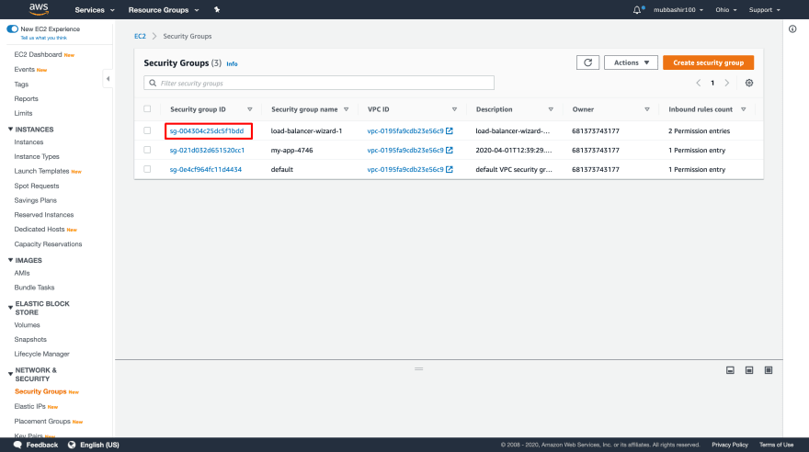Open Launch Templates in sidebar
Viewport: 809px width, 452px height.
(41, 171)
